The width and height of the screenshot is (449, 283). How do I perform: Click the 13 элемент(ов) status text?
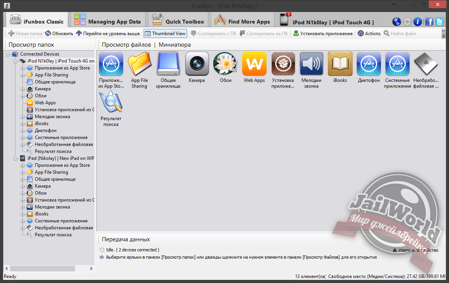point(310,276)
